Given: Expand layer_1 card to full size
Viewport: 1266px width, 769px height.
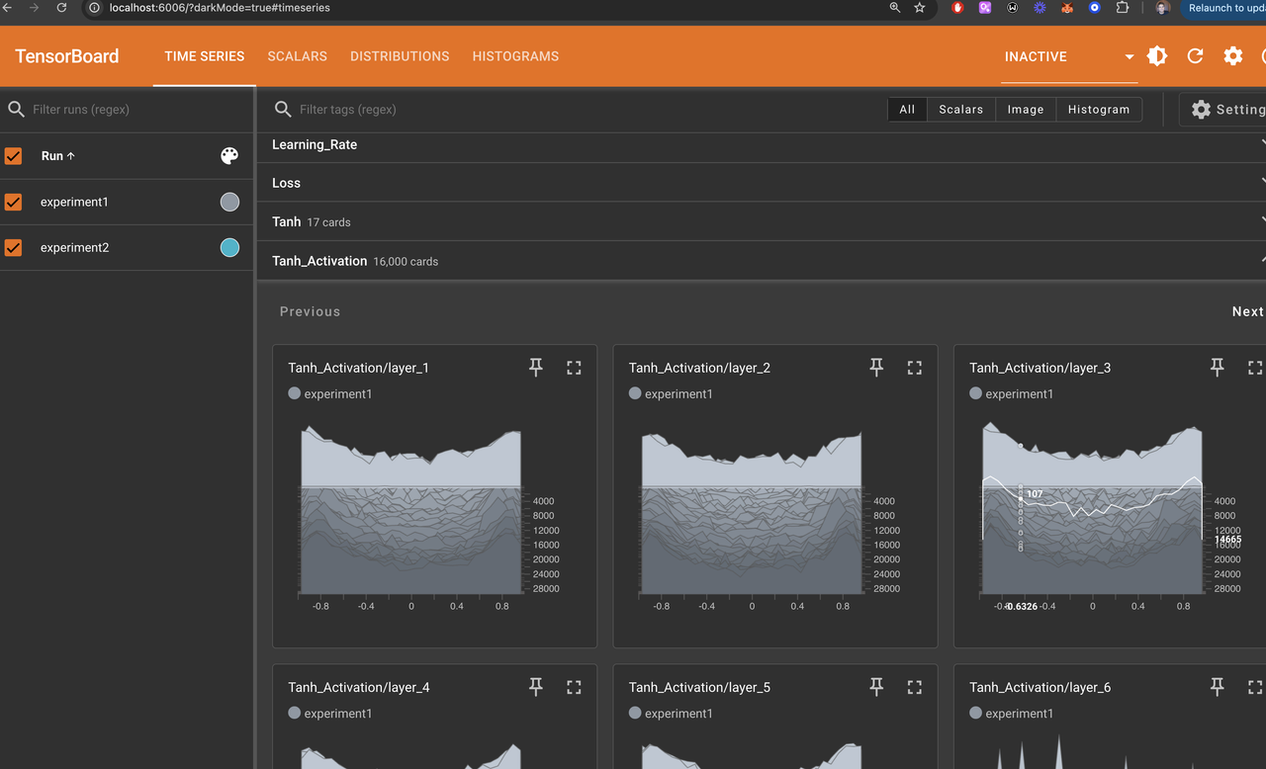Looking at the screenshot, I should click(574, 368).
